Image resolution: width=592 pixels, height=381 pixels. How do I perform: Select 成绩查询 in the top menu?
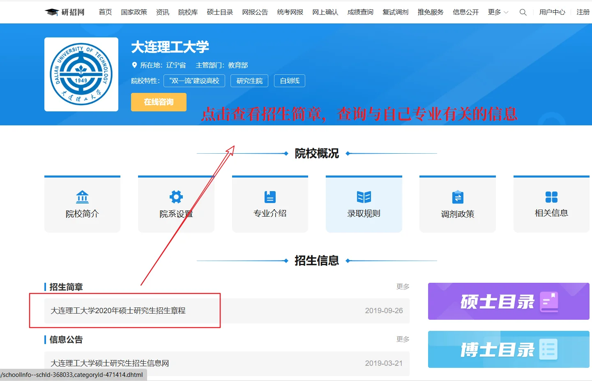(360, 12)
